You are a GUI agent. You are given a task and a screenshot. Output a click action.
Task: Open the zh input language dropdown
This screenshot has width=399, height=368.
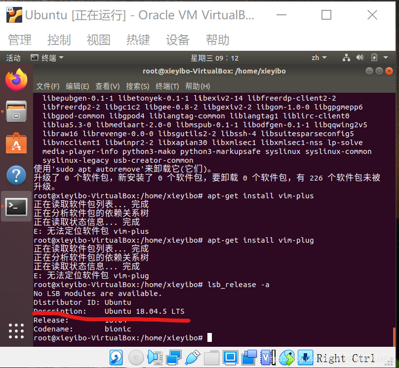[319, 58]
